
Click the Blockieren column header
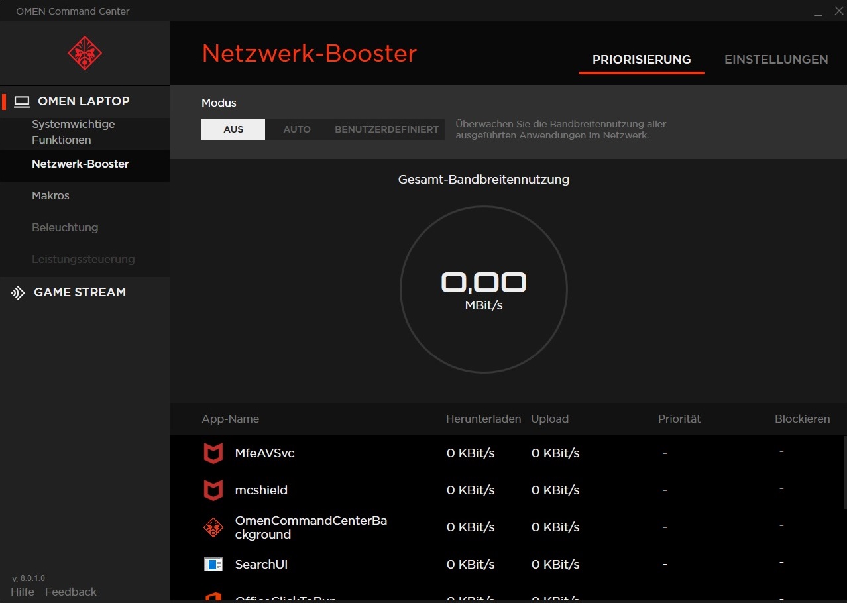803,419
